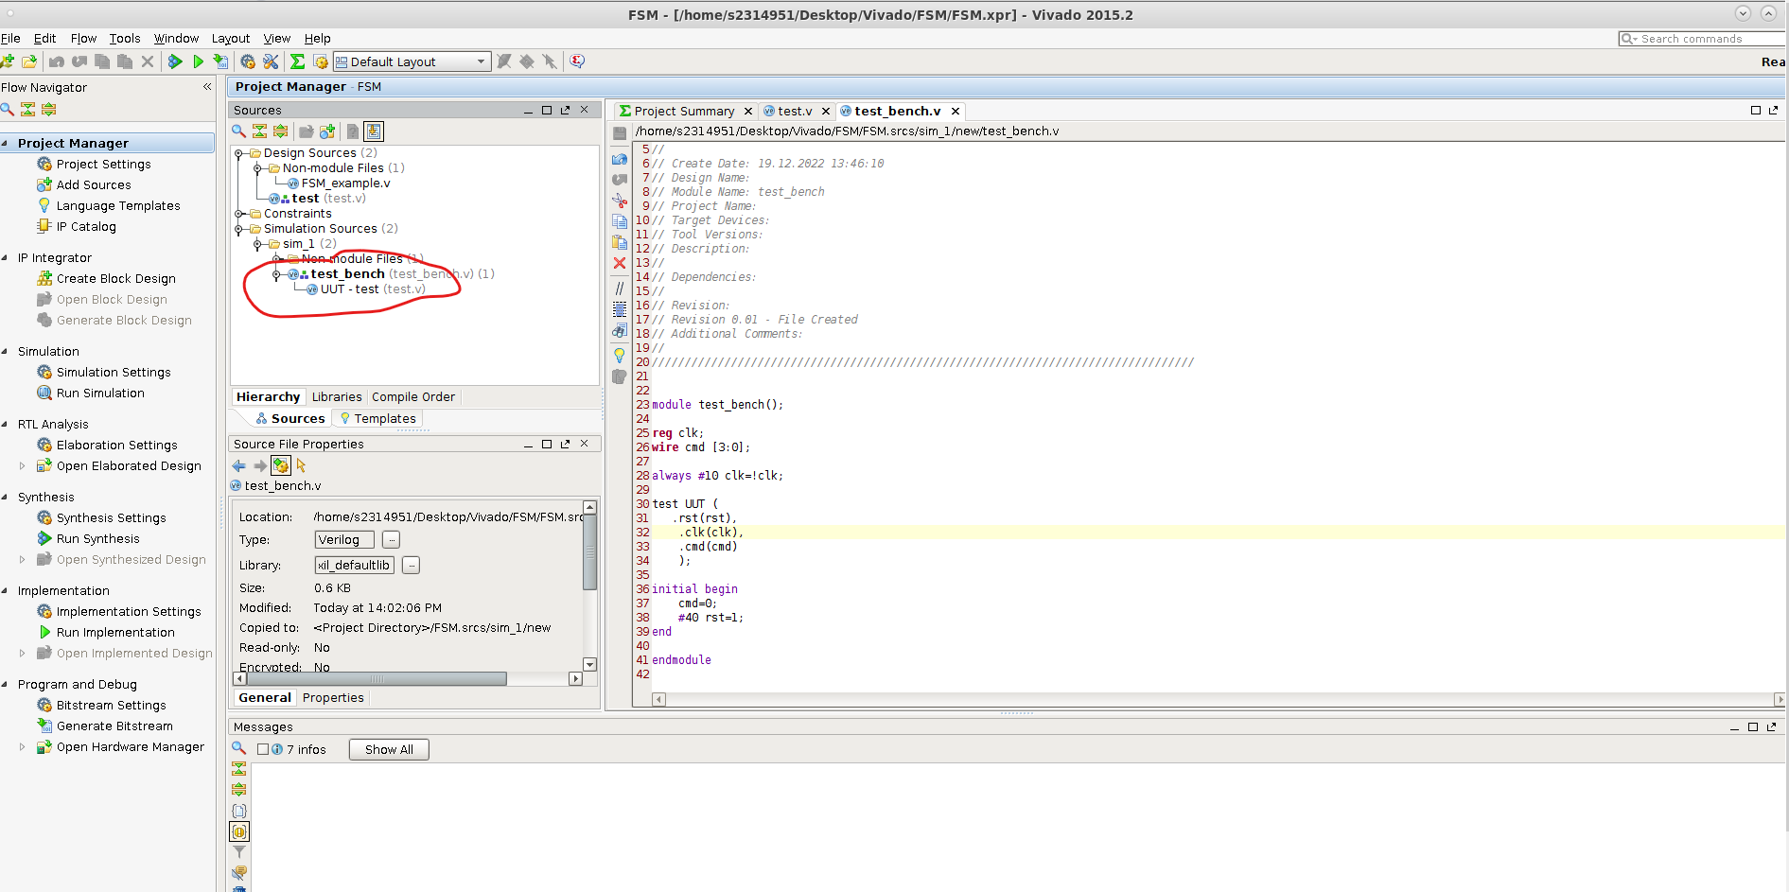Image resolution: width=1789 pixels, height=892 pixels.
Task: Click the document-braces icon in Messages sidebar
Action: point(239,811)
